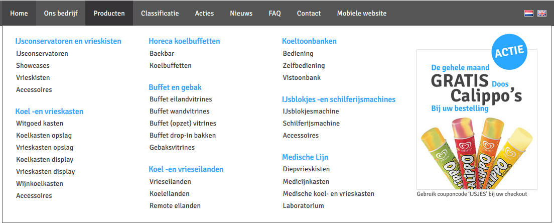
Task: Open the Mobiele website link
Action: (361, 13)
